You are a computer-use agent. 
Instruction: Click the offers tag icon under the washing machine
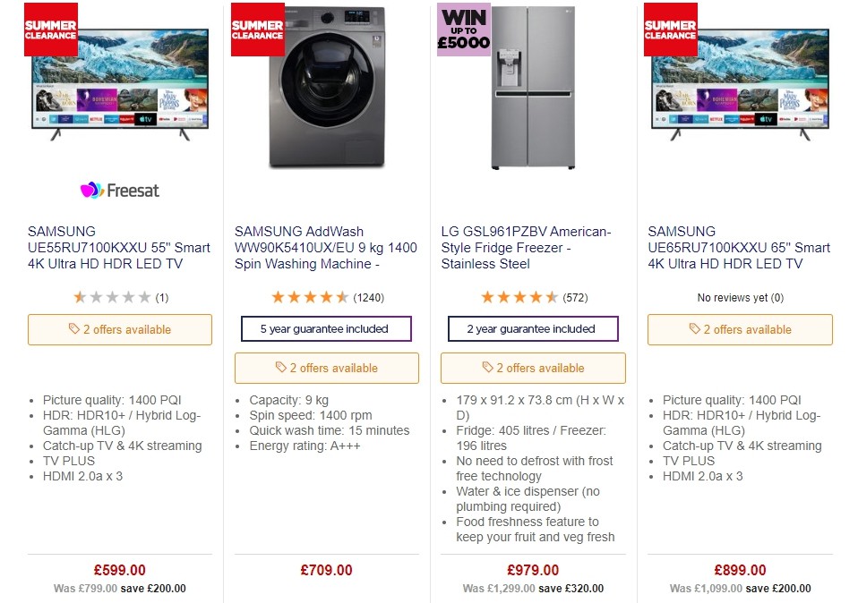tap(281, 368)
